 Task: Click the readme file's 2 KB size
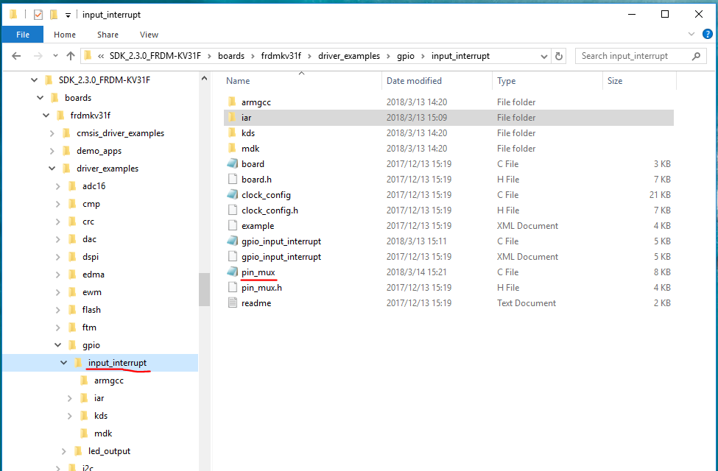click(662, 303)
